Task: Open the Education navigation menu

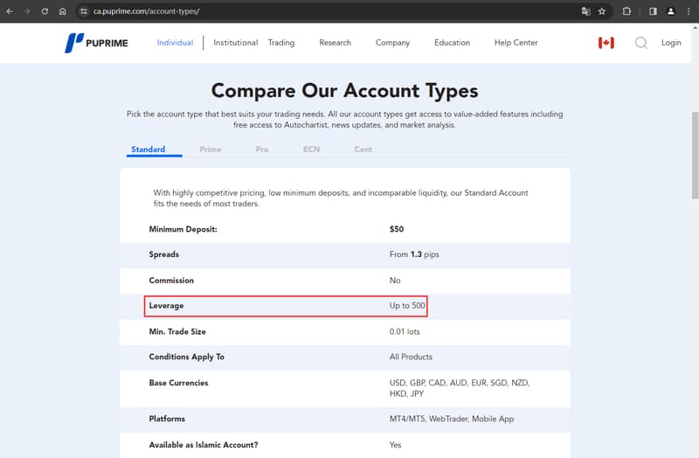Action: (452, 43)
